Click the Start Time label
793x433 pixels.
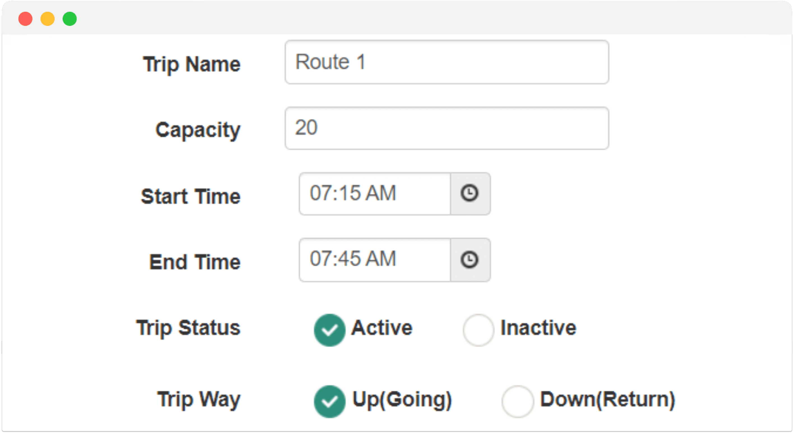(x=190, y=196)
